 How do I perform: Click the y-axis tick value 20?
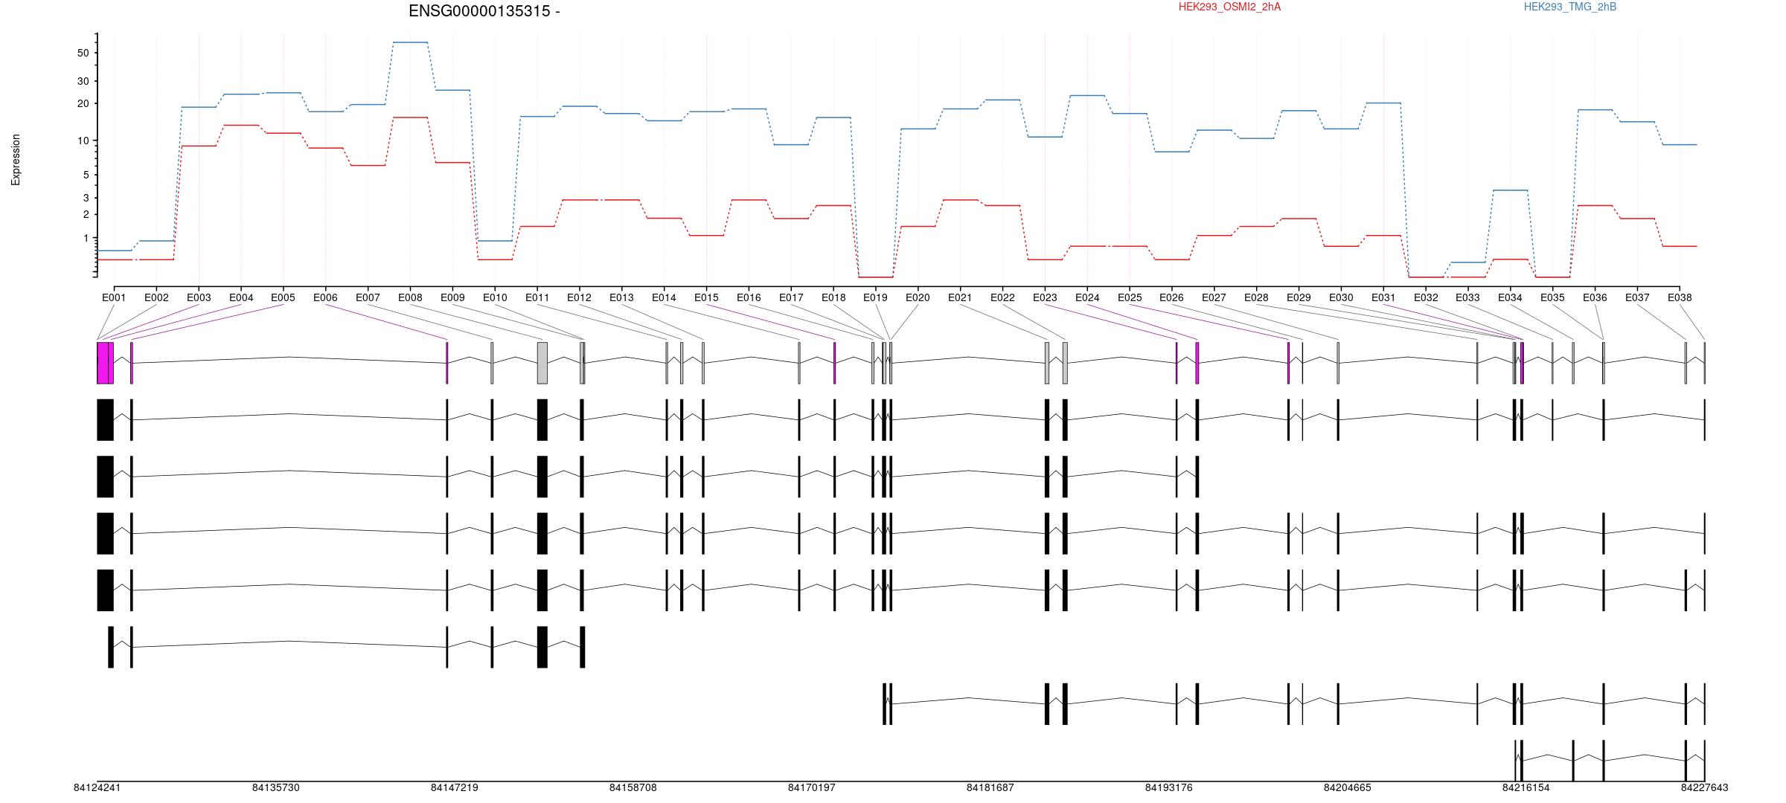click(x=83, y=103)
